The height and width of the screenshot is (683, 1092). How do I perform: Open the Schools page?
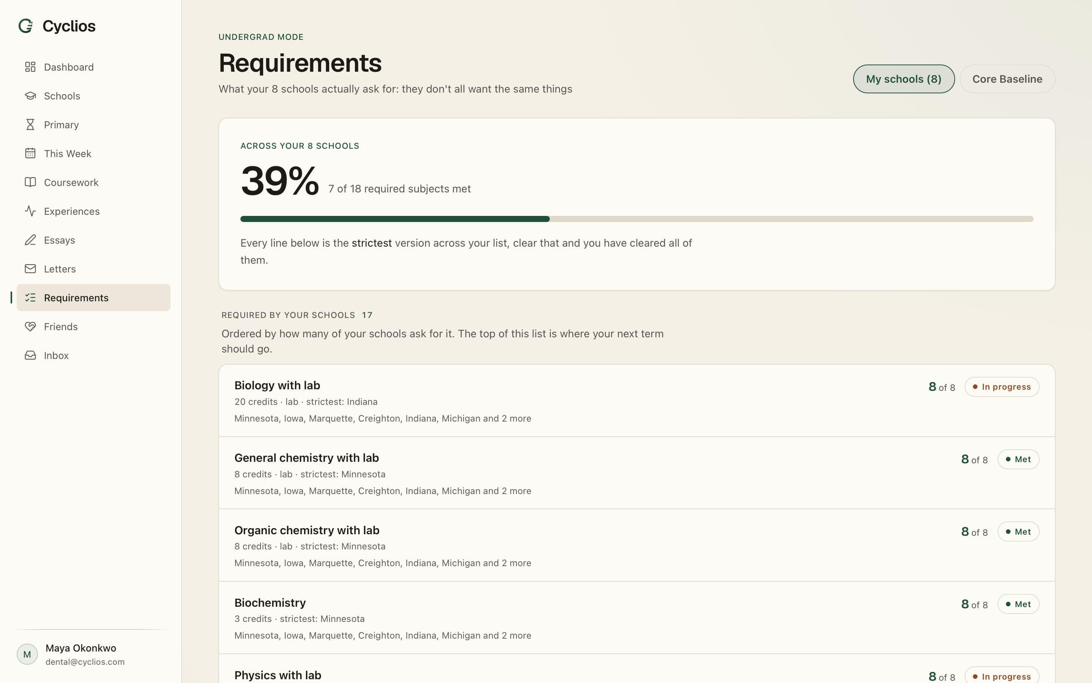pyautogui.click(x=93, y=96)
